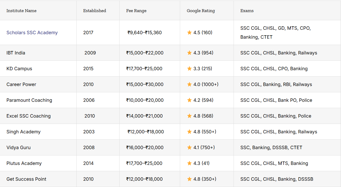
Task: Click the star icon in Singh Academy row
Action: click(189, 132)
